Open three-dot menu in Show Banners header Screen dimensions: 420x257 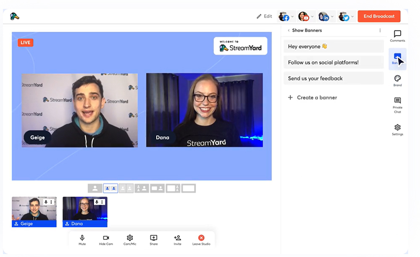pyautogui.click(x=380, y=31)
